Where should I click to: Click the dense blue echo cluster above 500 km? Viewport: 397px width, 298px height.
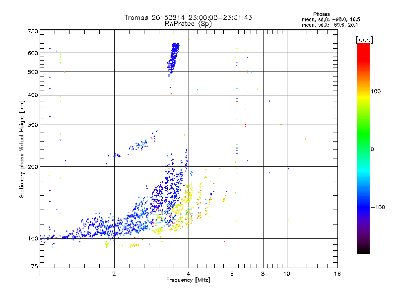point(173,59)
